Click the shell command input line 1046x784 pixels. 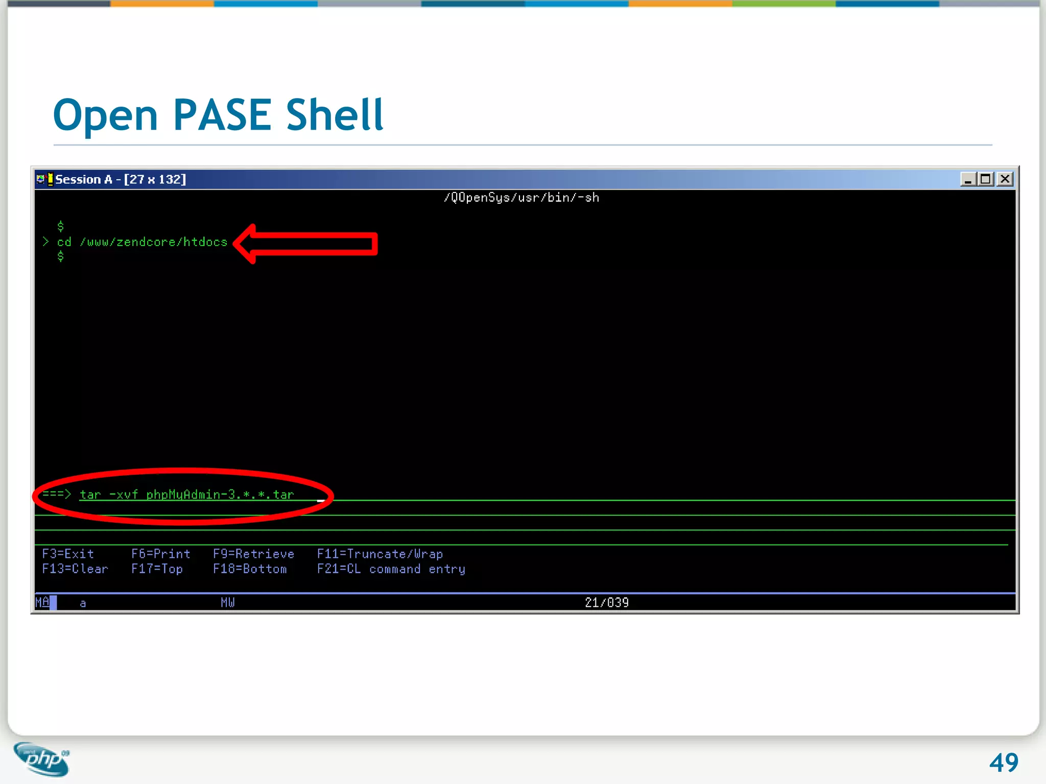(546, 495)
